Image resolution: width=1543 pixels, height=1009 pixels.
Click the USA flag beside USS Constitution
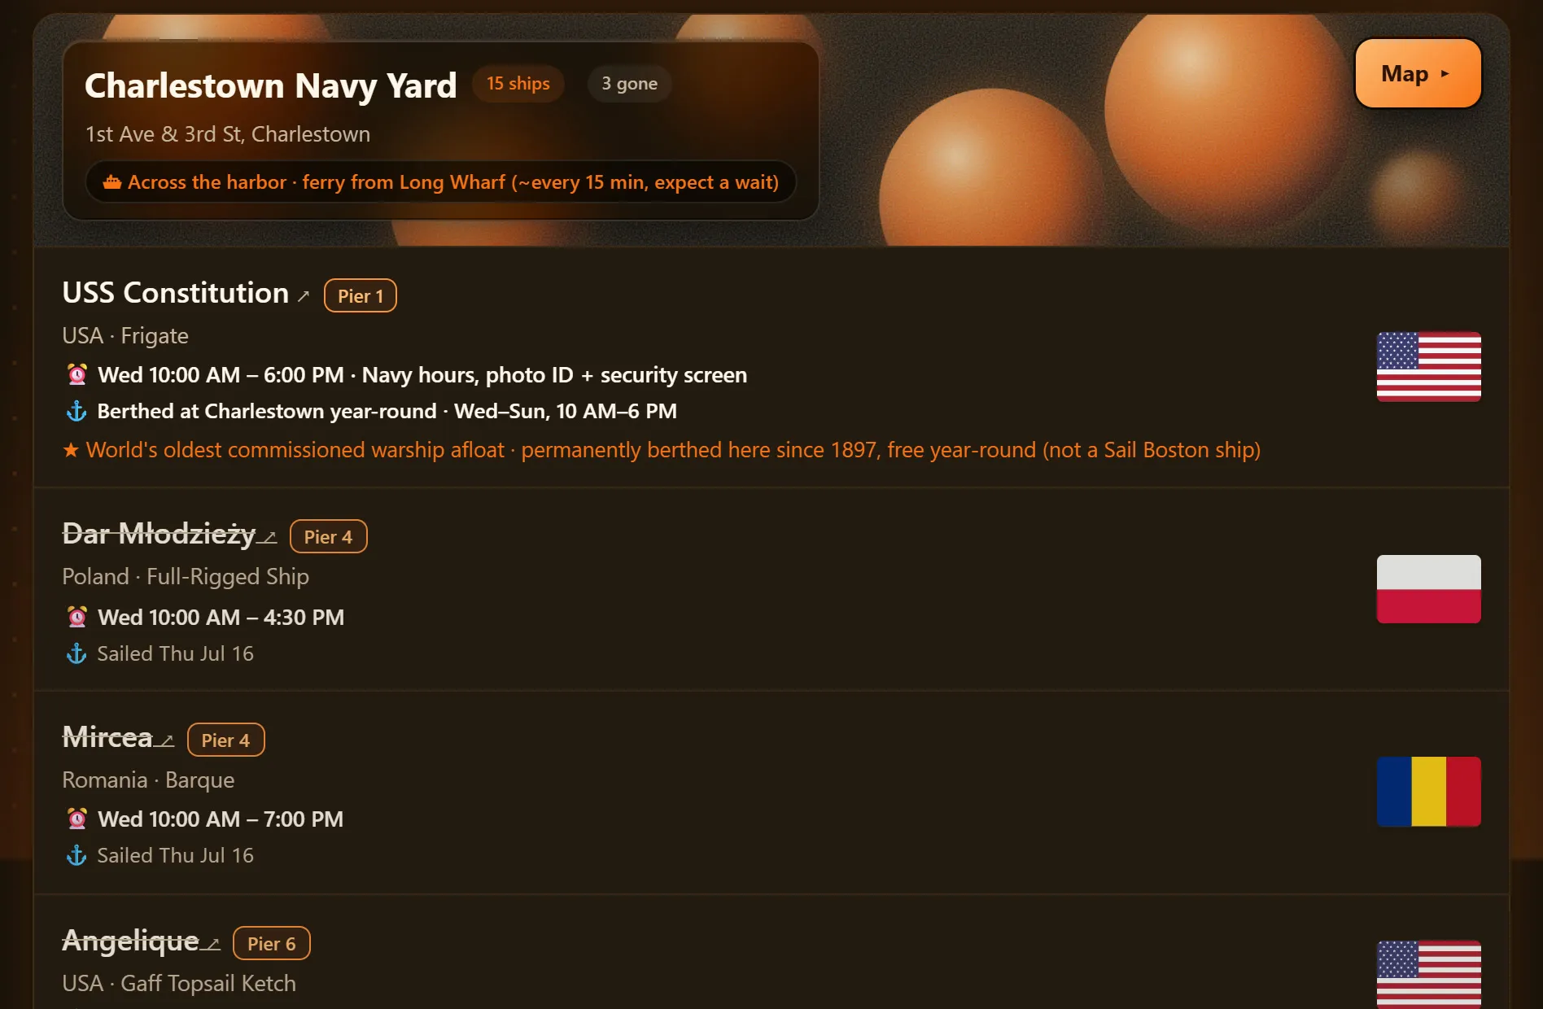point(1428,366)
